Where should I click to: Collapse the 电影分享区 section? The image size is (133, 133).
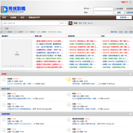(x=130, y=89)
